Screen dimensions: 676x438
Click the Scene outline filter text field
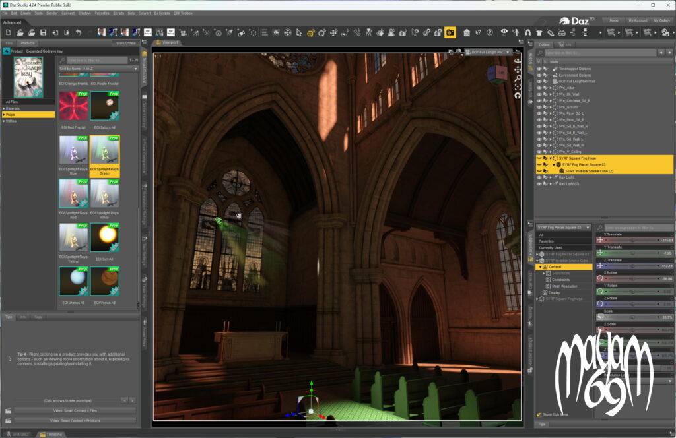pyautogui.click(x=600, y=53)
